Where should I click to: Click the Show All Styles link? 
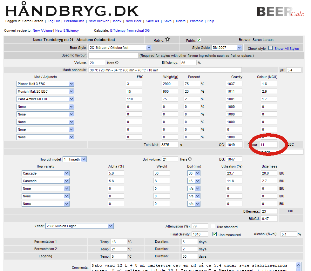pos(287,49)
